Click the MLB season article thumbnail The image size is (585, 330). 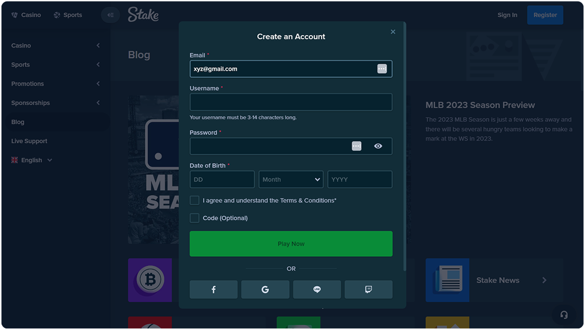pyautogui.click(x=153, y=169)
